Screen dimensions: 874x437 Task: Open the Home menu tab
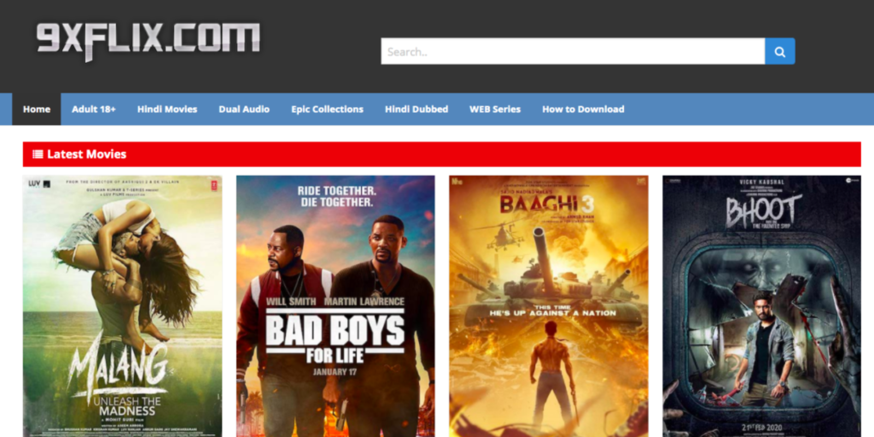pos(37,109)
